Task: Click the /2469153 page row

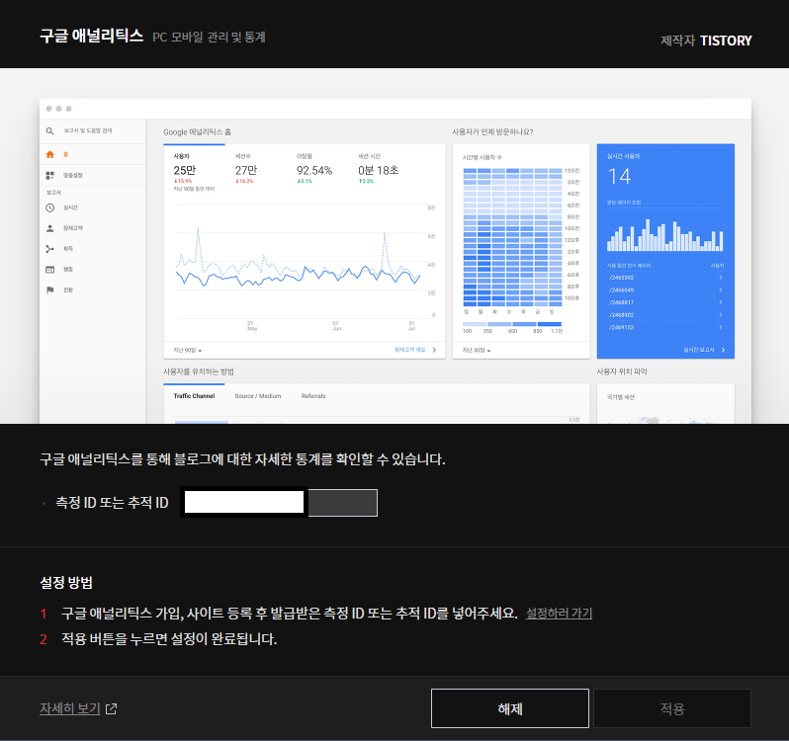Action: [665, 327]
